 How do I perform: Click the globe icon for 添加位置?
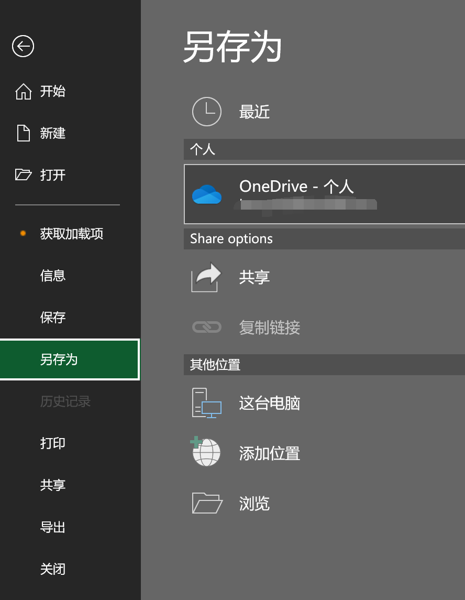(x=206, y=452)
